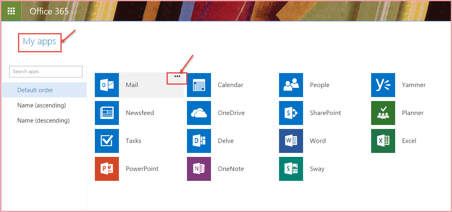
Task: Open the Newsfeed tile icon
Action: [x=106, y=113]
